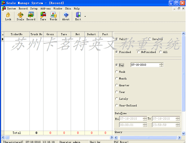
Task: Select the Valid radio button
Action: (x=117, y=39)
